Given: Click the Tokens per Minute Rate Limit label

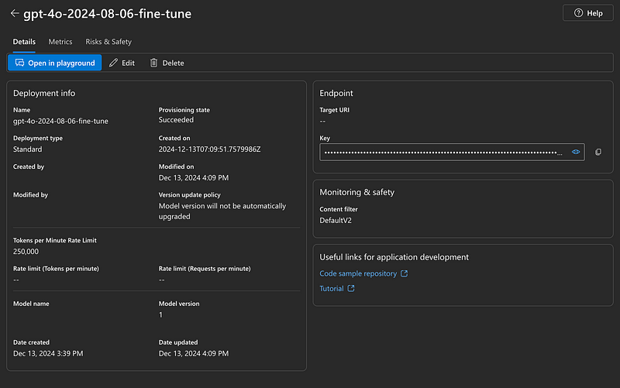Looking at the screenshot, I should pyautogui.click(x=54, y=240).
